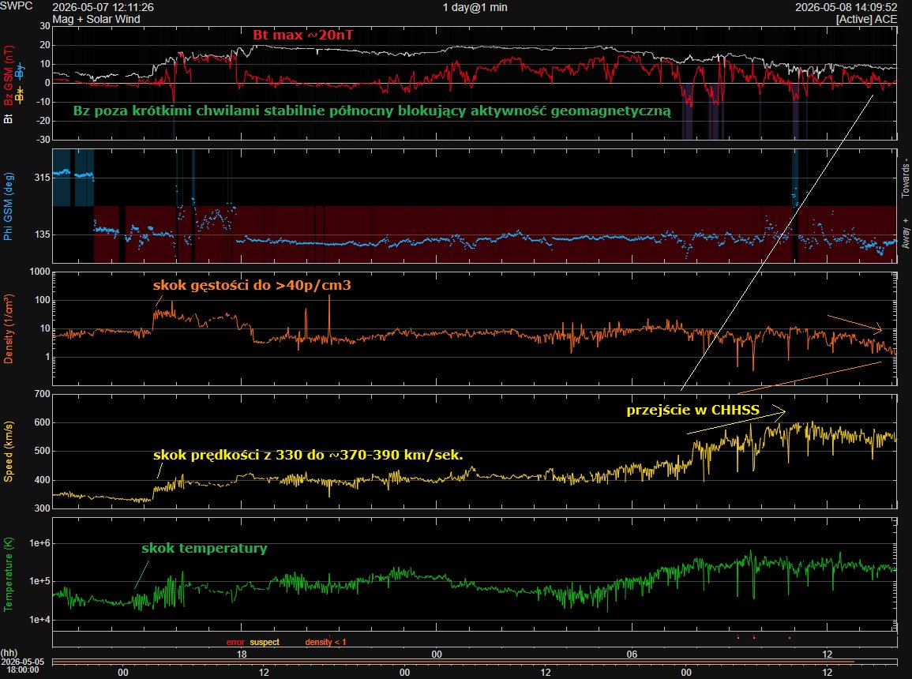Click the 600 tick on the speed axis
Viewport: 912px width, 679px height.
click(43, 422)
